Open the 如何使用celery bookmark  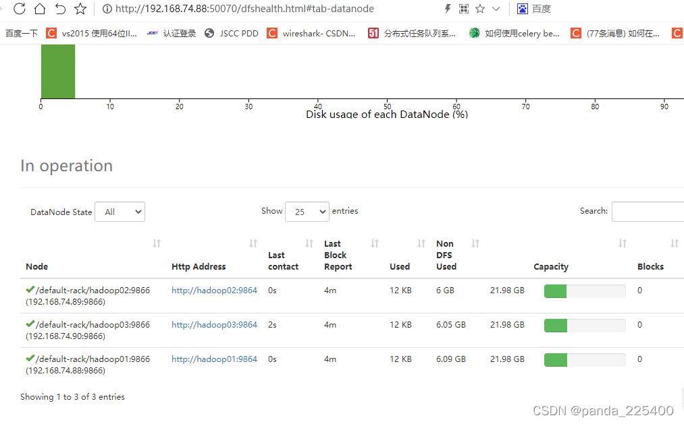point(515,34)
